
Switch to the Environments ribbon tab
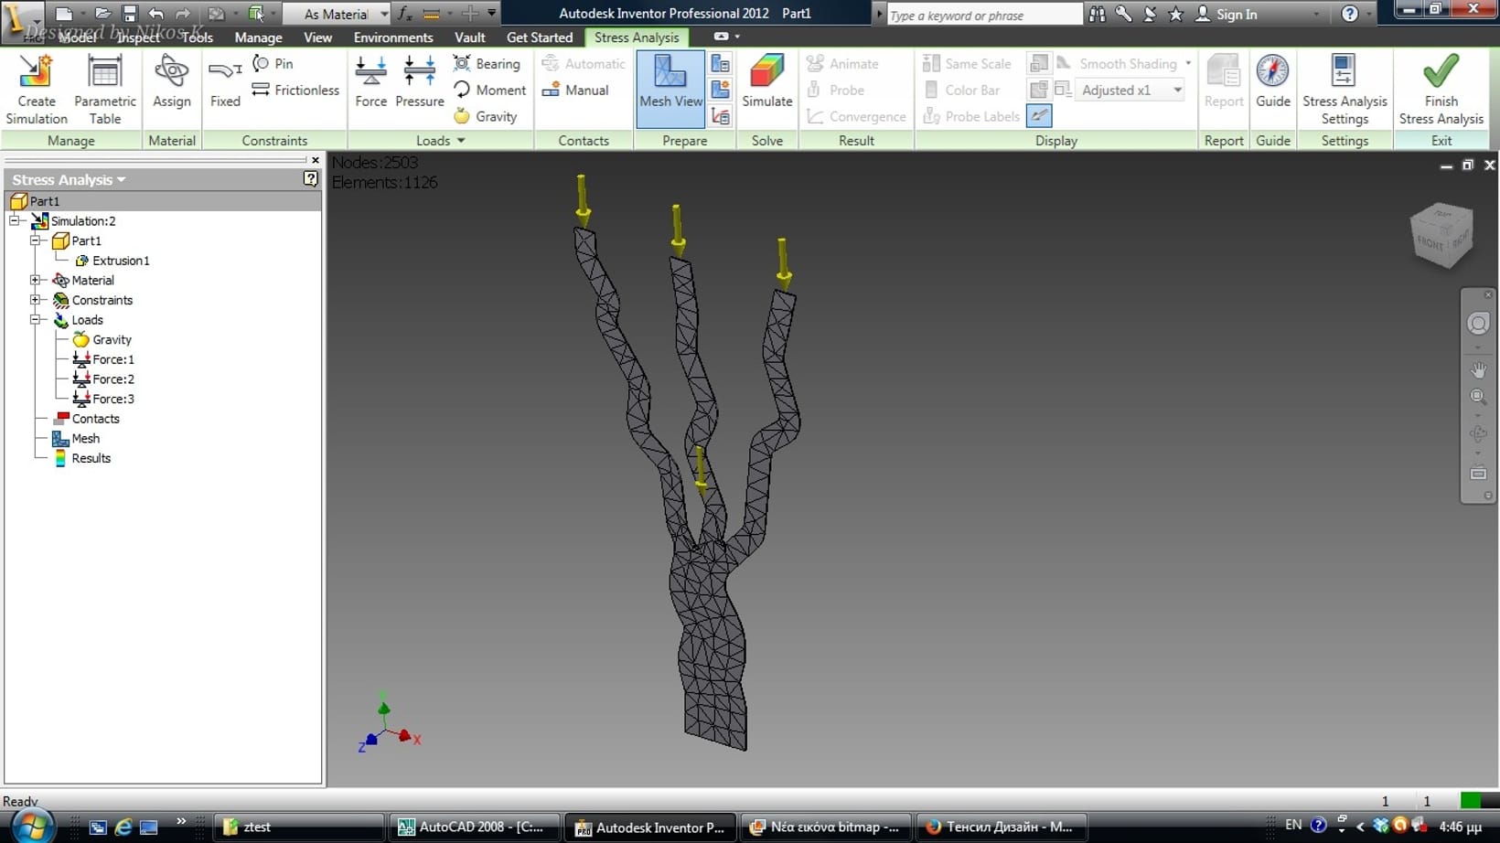point(393,37)
